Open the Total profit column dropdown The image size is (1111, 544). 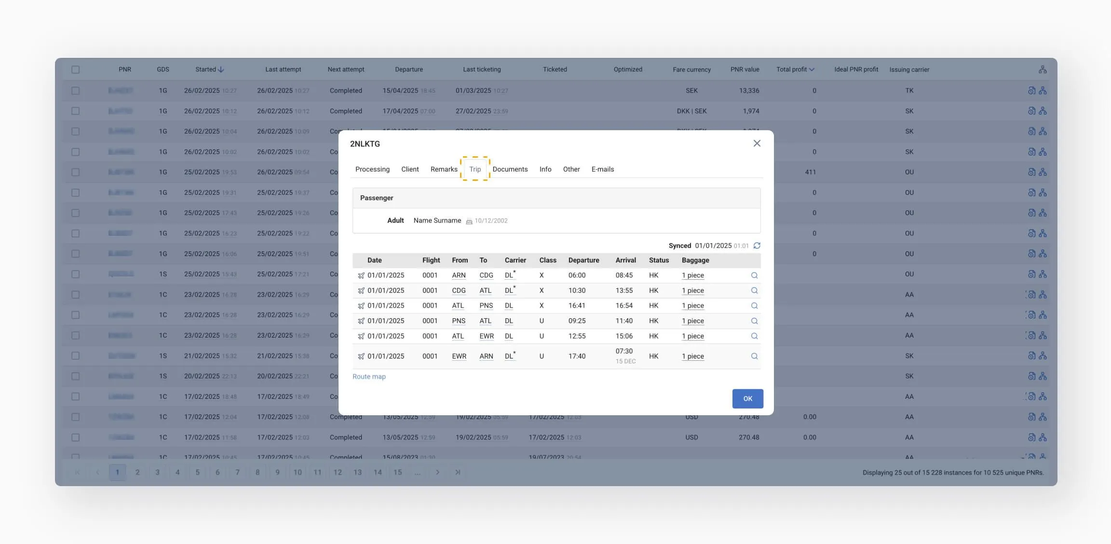pos(812,69)
